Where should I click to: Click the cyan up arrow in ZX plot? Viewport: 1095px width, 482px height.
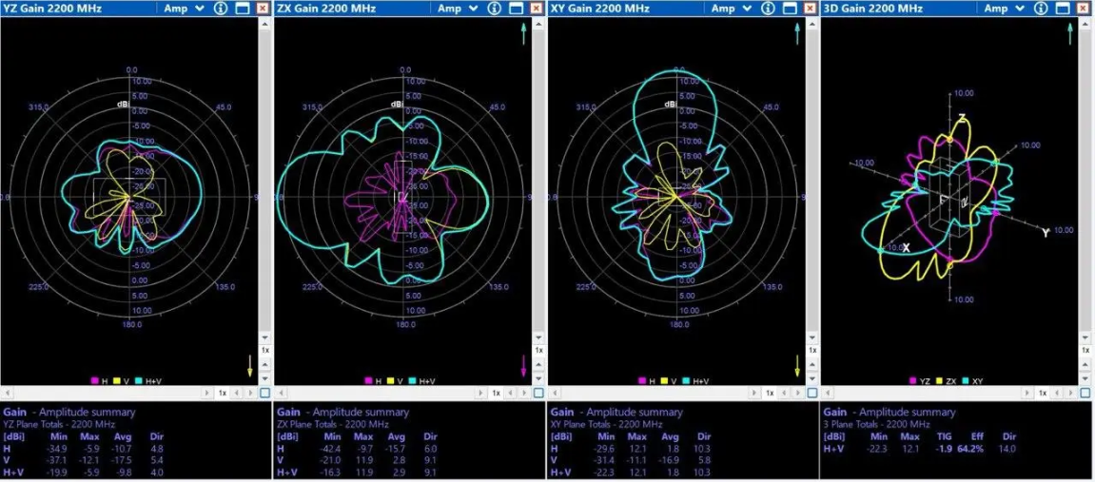pyautogui.click(x=522, y=34)
